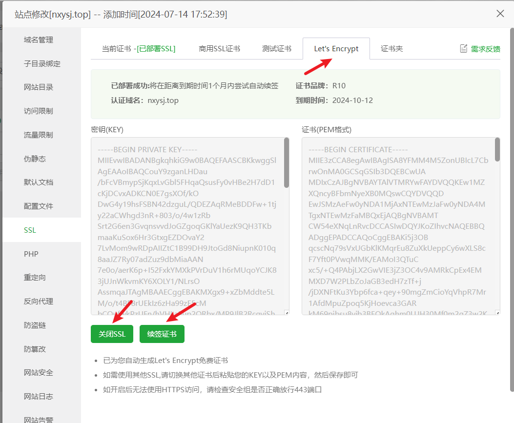The height and width of the screenshot is (423, 514).
Task: Select the 测试证书 tab
Action: pyautogui.click(x=277, y=49)
